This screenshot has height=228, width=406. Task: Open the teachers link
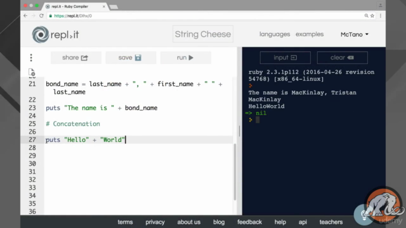pyautogui.click(x=331, y=222)
